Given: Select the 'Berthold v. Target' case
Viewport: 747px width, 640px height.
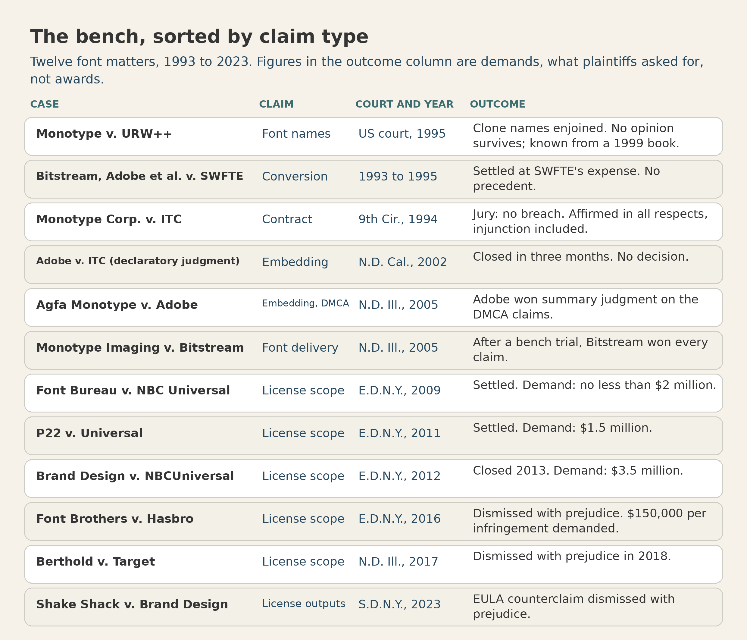Looking at the screenshot, I should (x=95, y=562).
